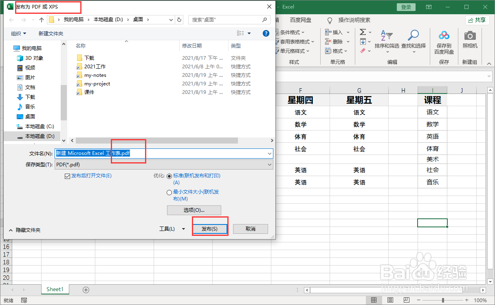
Task: Click the 发布(S) button
Action: coord(210,229)
